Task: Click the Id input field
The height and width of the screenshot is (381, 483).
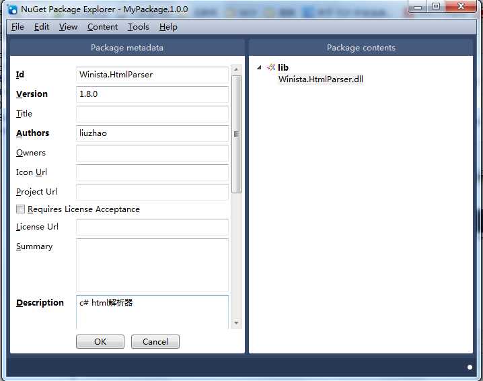Action: tap(152, 75)
